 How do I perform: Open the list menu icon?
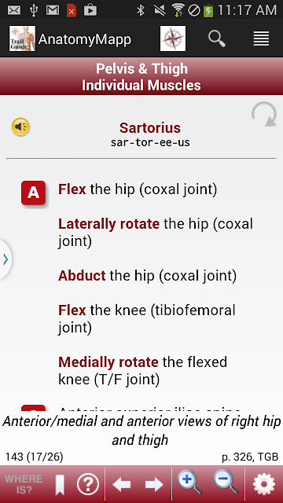(x=261, y=39)
